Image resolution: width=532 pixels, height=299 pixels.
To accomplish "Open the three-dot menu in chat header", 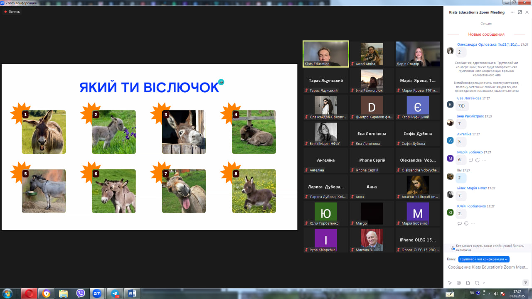I will (512, 12).
